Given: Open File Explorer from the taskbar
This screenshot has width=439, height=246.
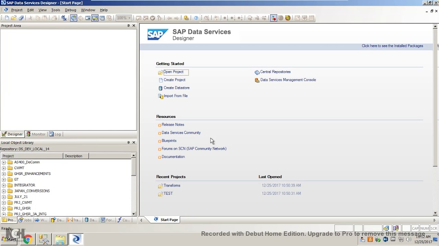Looking at the screenshot, I should tap(60, 239).
